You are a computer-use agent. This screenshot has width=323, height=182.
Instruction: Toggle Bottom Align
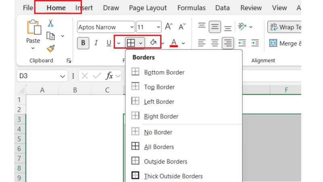(x=228, y=28)
